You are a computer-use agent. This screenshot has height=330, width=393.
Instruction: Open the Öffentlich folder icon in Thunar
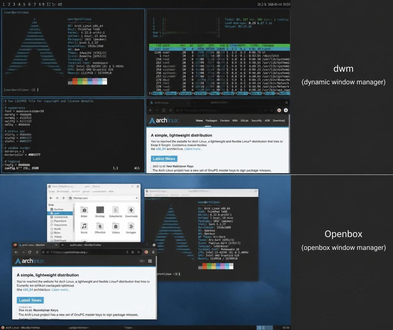100,226
